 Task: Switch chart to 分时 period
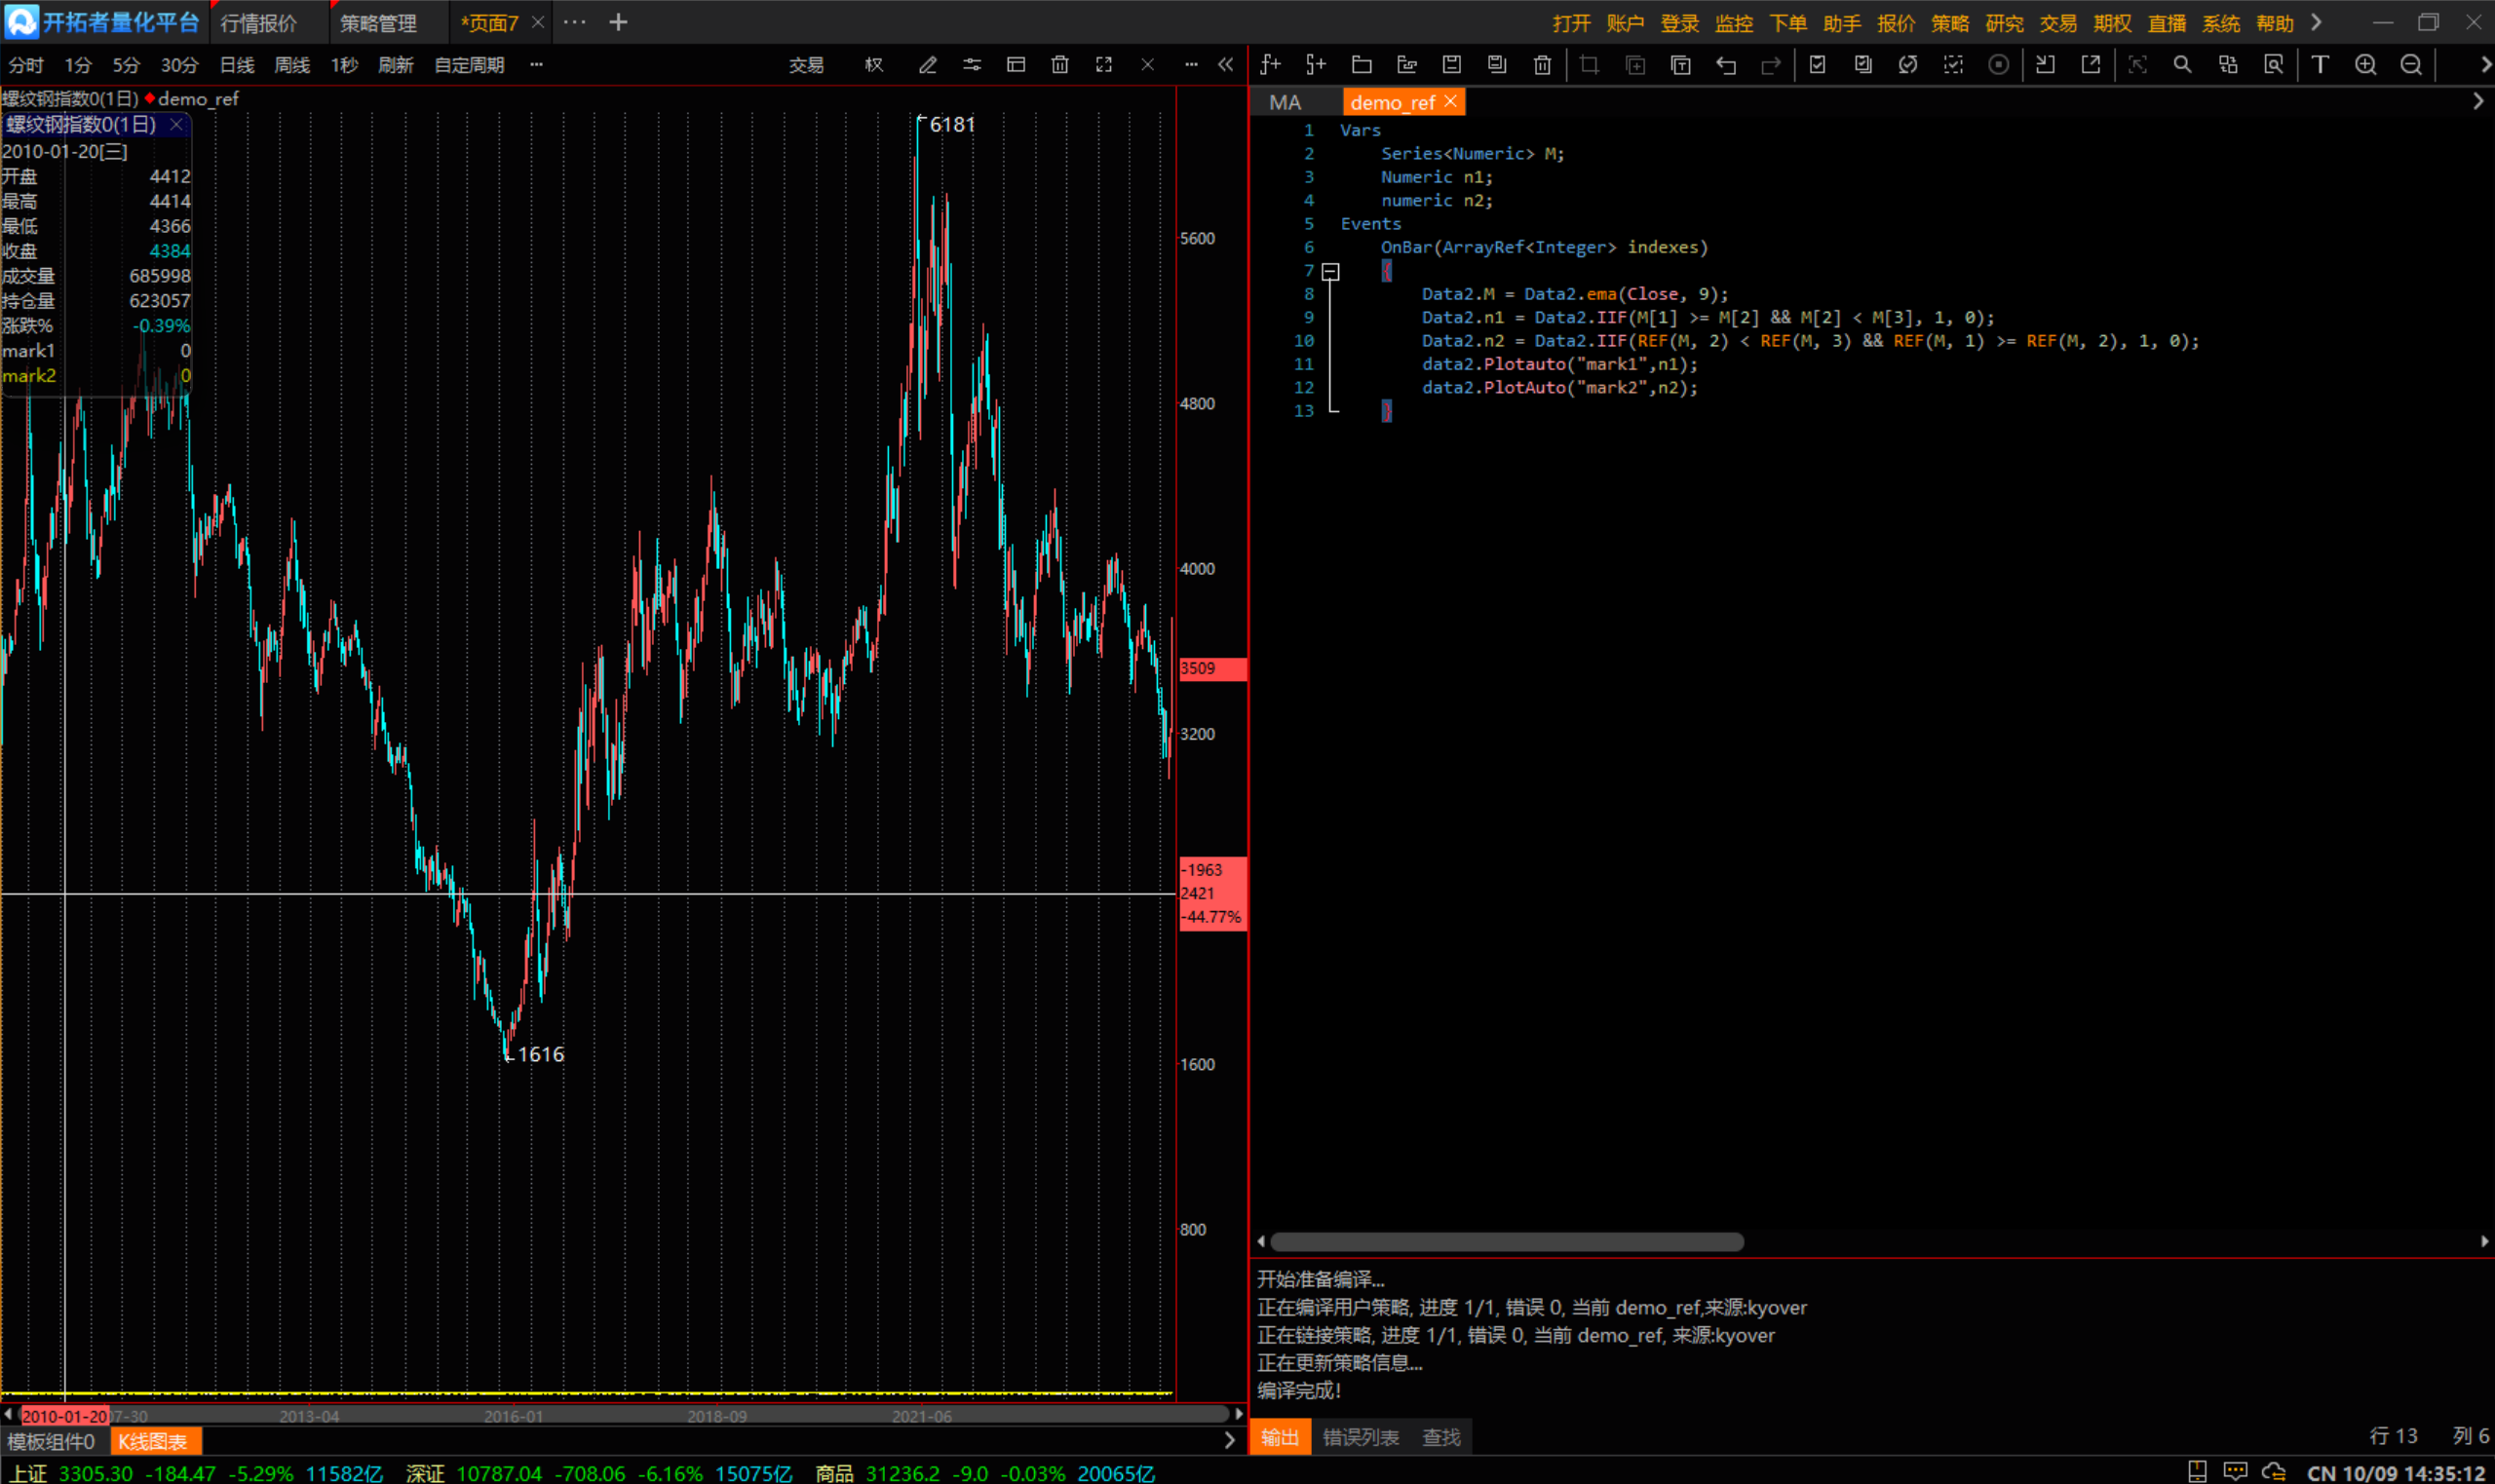click(x=26, y=65)
